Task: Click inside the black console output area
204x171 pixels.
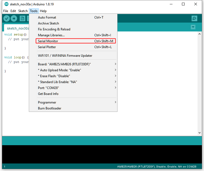Action: click(102, 154)
